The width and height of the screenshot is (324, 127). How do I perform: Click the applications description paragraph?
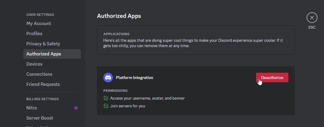point(193,43)
